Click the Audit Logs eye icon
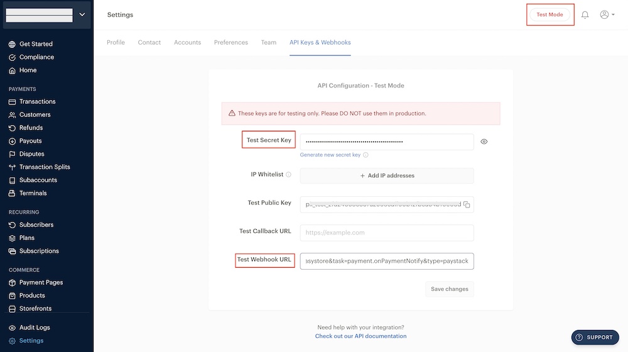 click(x=13, y=327)
